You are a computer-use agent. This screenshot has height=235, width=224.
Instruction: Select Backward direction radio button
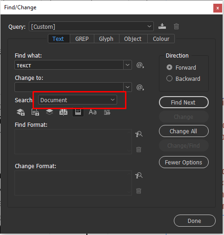(169, 78)
